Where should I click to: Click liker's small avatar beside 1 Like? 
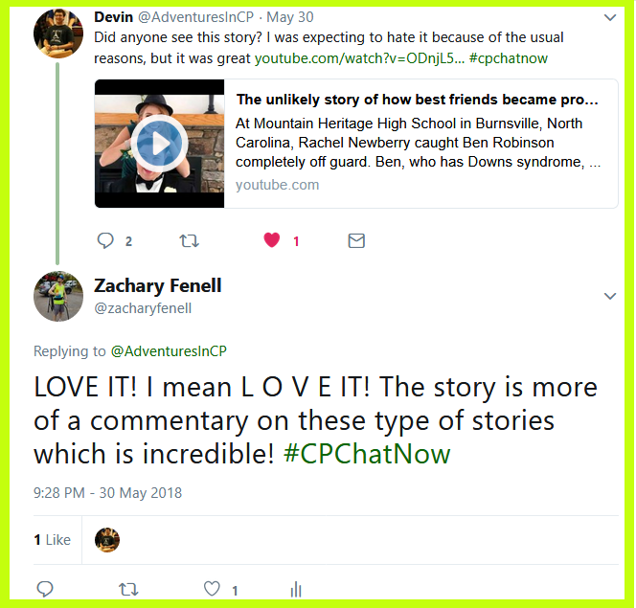pos(107,540)
